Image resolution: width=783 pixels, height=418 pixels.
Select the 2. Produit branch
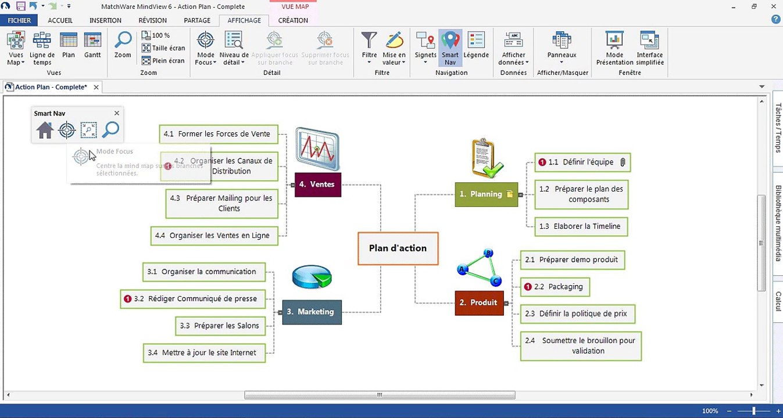tap(479, 303)
